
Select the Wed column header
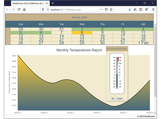pos(82,24)
